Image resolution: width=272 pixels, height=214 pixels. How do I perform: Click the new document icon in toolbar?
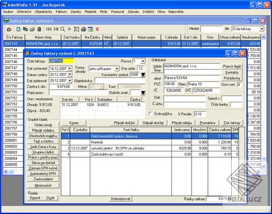click(x=18, y=29)
